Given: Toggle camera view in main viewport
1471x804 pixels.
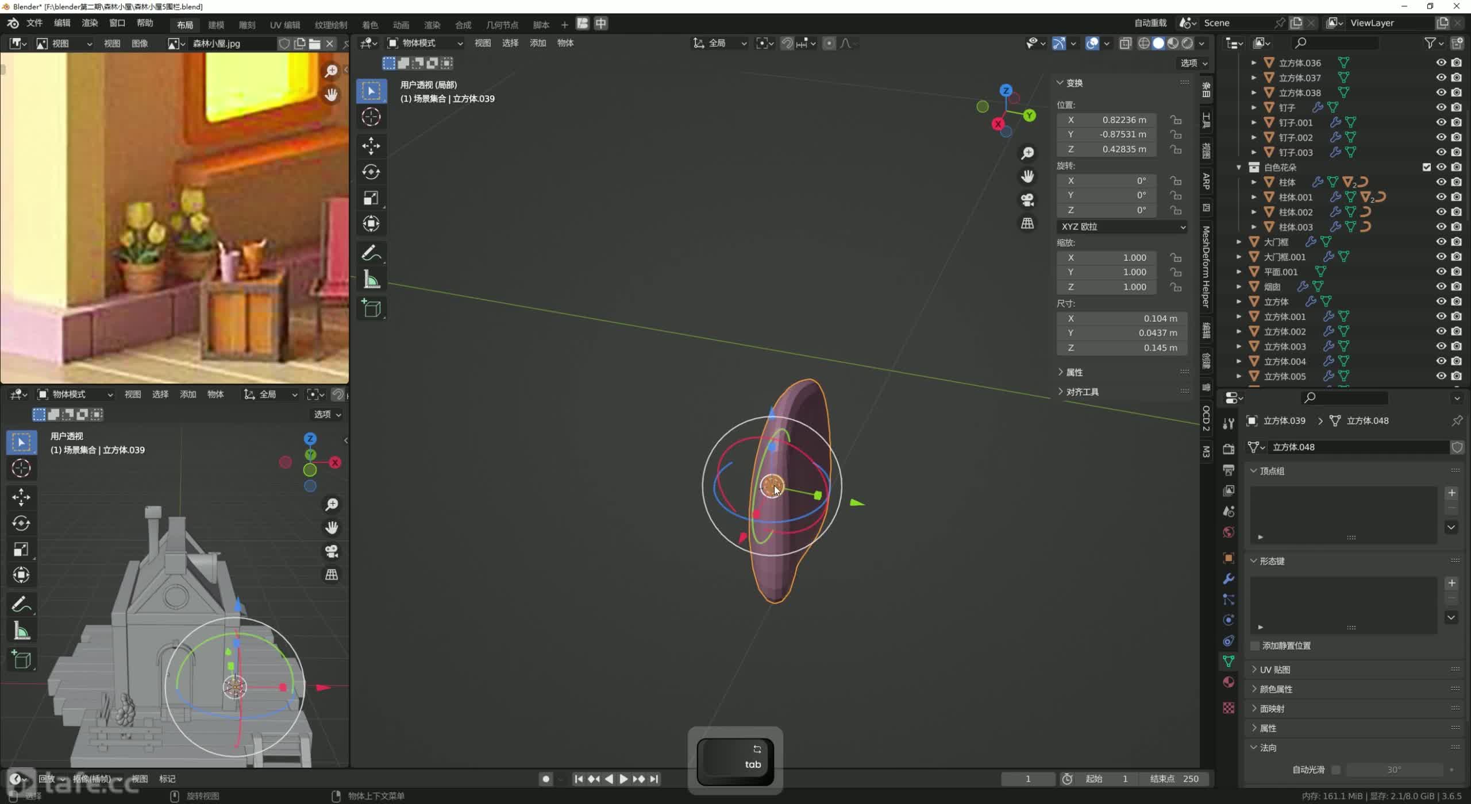Looking at the screenshot, I should click(1027, 200).
